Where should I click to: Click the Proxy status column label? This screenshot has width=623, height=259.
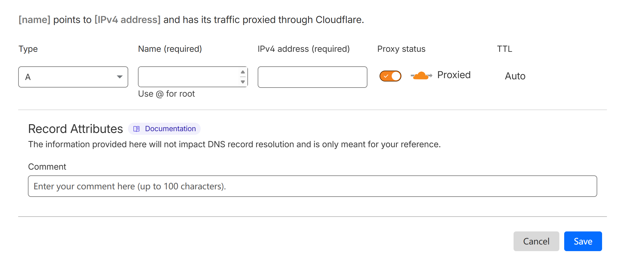(x=401, y=49)
